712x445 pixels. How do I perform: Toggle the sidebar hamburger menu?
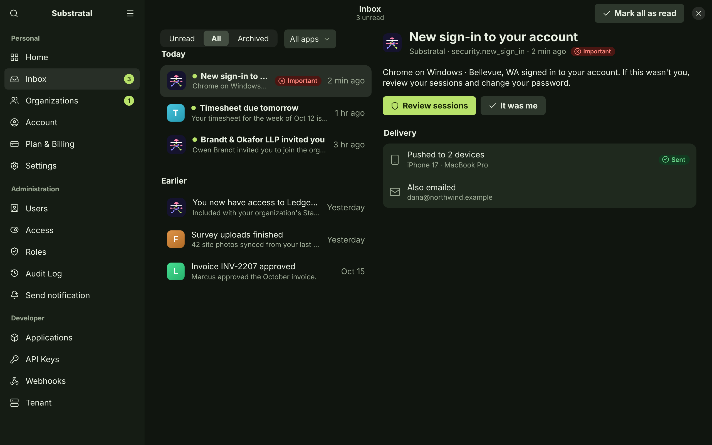point(130,13)
